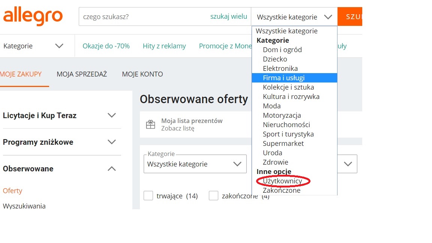
Task: Collapse the Obserwowane section
Action: [x=111, y=169]
